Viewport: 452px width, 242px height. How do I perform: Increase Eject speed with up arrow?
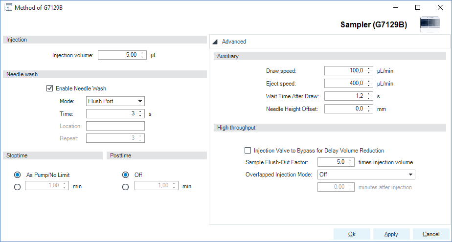coord(368,82)
